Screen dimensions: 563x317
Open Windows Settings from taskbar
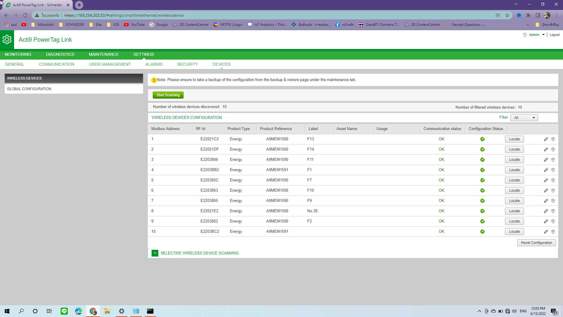pyautogui.click(x=122, y=311)
